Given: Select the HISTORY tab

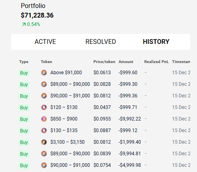Looking at the screenshot, I should point(156,42).
